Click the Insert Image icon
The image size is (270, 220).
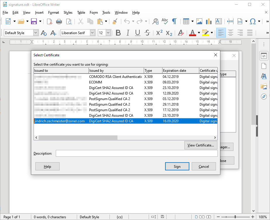click(x=199, y=22)
